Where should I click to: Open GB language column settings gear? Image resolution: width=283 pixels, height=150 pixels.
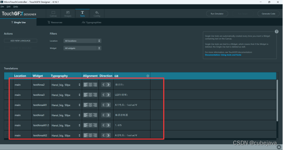pos(148,76)
